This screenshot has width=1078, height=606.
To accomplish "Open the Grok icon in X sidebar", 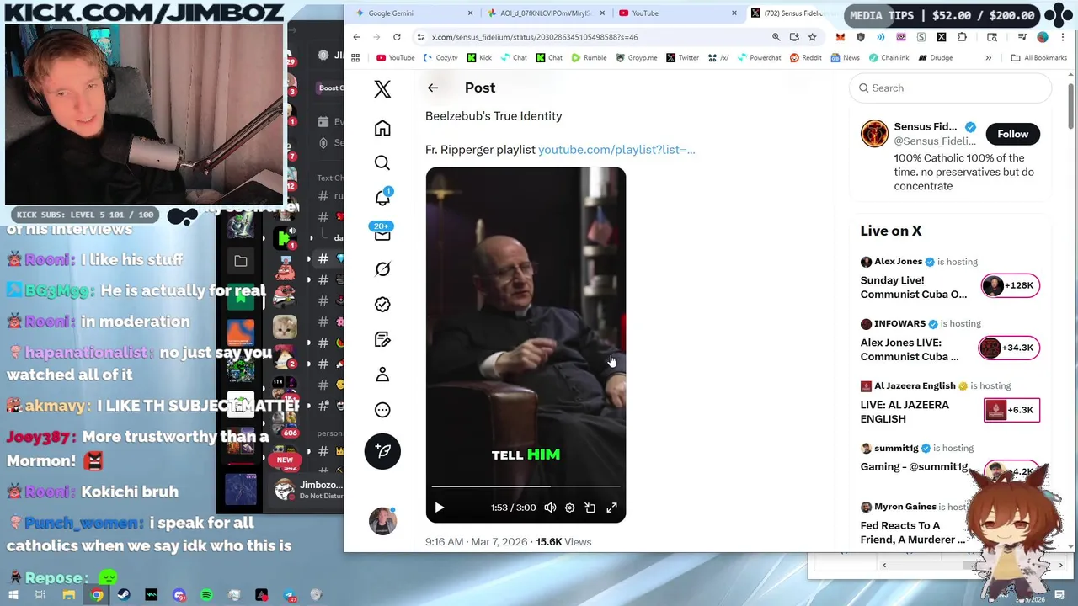I will click(382, 268).
